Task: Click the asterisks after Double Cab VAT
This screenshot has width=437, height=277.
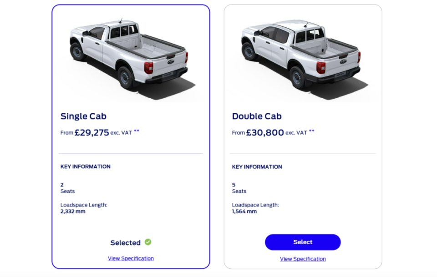Action: click(x=311, y=131)
